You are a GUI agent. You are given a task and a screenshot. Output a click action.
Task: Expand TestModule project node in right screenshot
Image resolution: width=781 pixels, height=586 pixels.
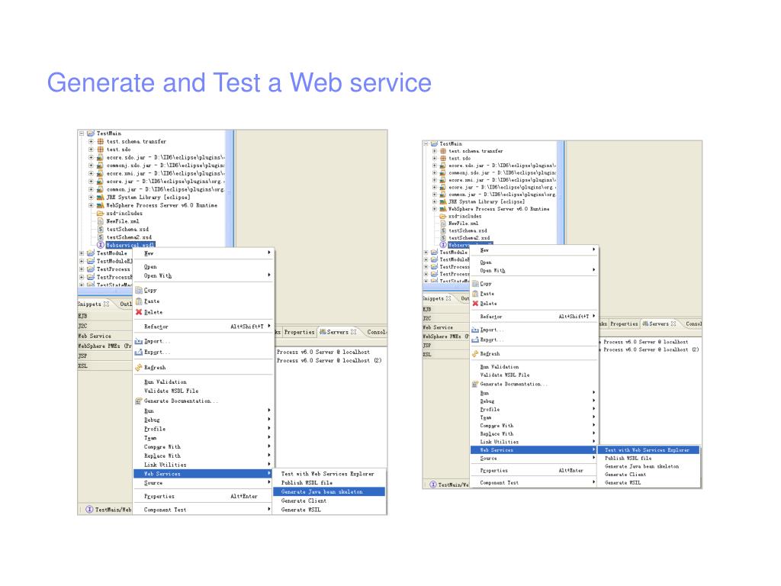(426, 252)
